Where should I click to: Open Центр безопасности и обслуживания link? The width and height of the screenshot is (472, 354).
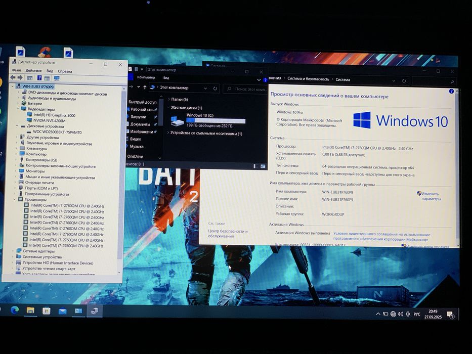[228, 233]
